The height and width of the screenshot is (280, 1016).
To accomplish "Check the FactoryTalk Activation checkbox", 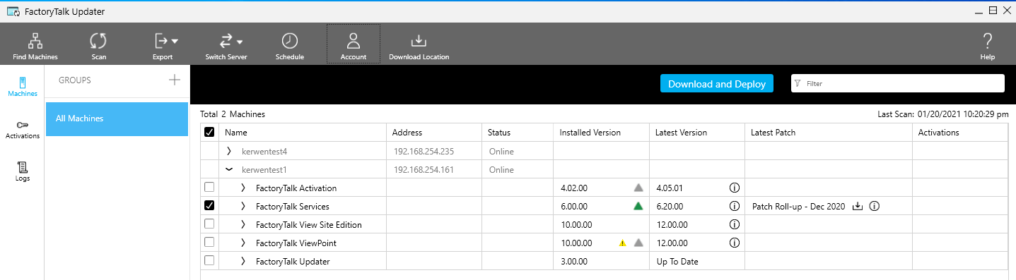I will [209, 188].
